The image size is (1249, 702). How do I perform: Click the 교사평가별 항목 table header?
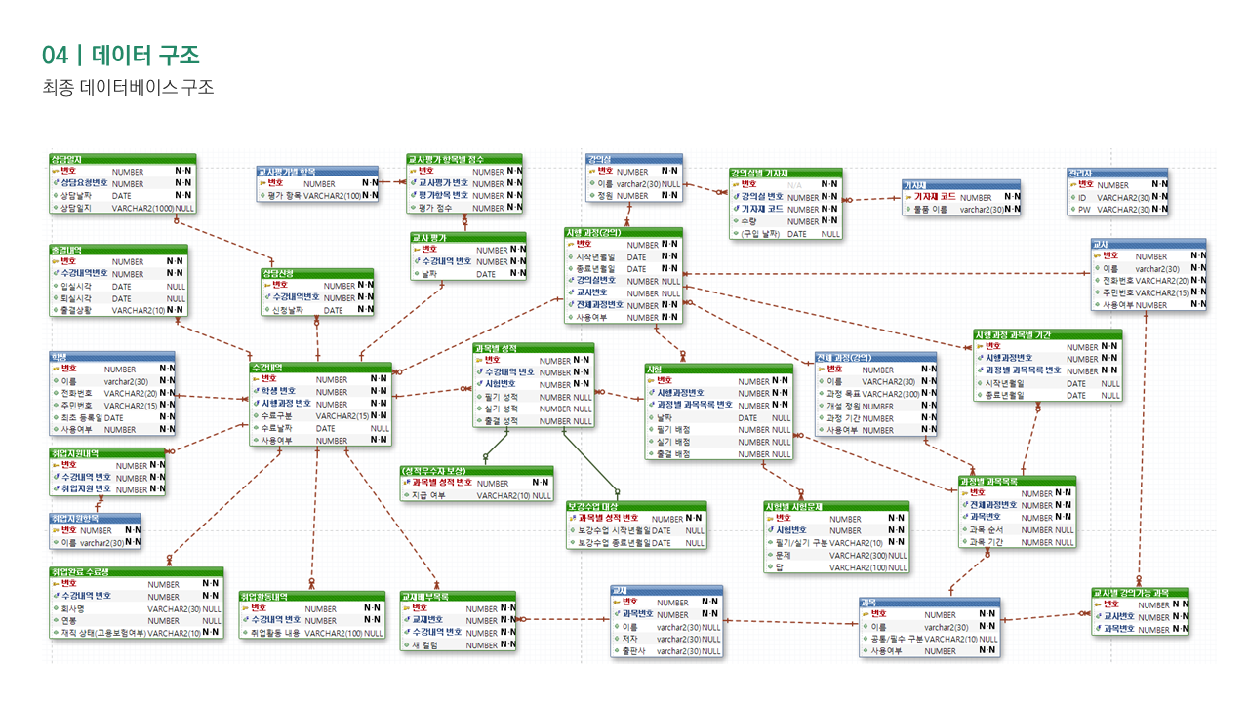coord(318,171)
